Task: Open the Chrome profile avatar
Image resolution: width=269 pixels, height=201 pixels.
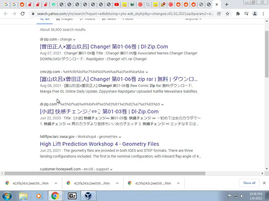Action: [x=255, y=14]
